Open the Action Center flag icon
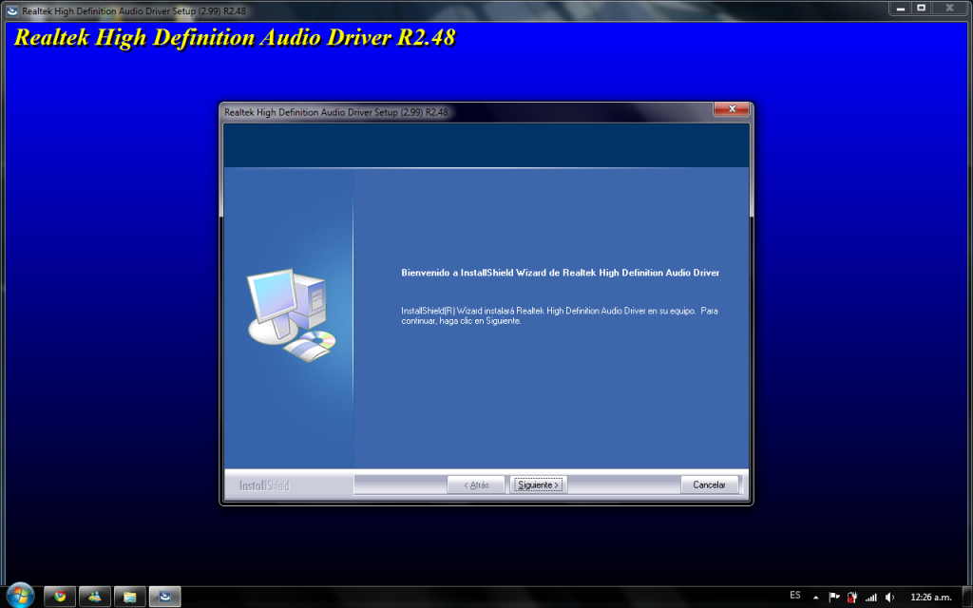973x608 pixels. click(834, 597)
